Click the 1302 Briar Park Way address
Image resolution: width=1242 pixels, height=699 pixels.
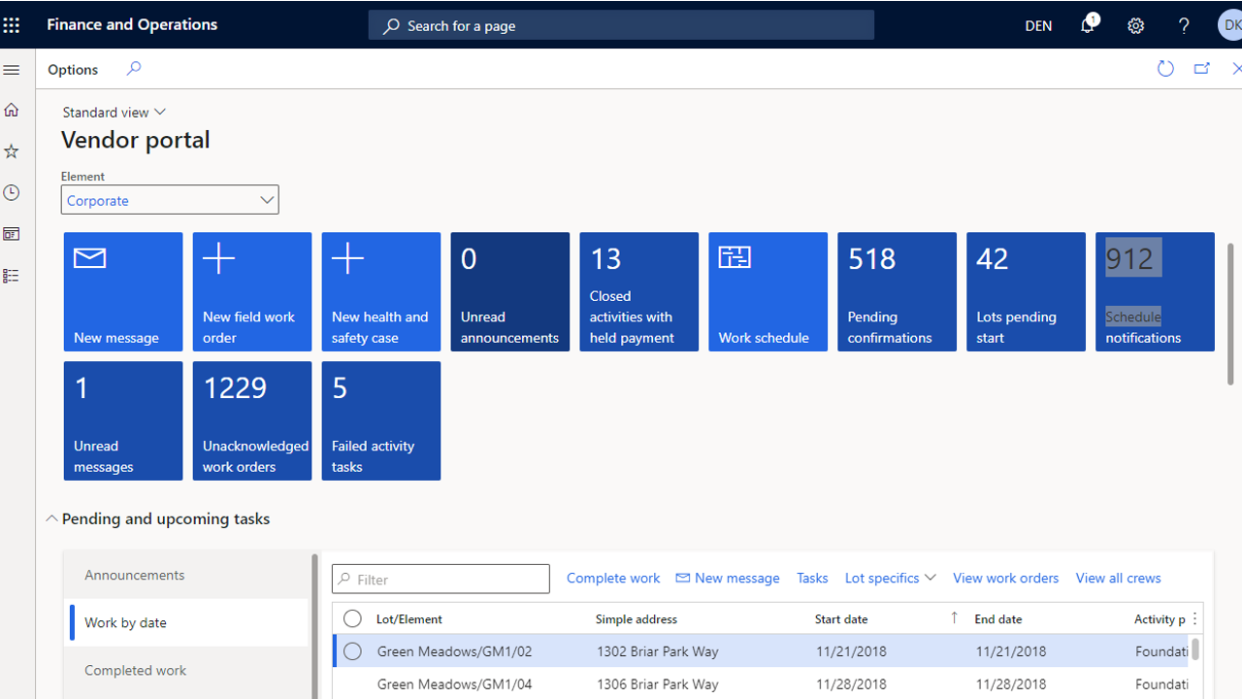[x=658, y=651]
